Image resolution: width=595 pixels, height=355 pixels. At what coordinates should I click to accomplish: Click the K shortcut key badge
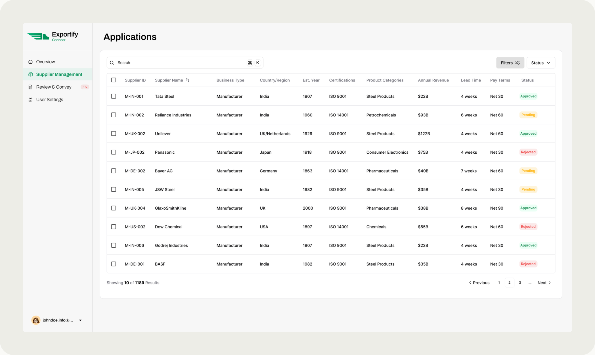coord(257,63)
